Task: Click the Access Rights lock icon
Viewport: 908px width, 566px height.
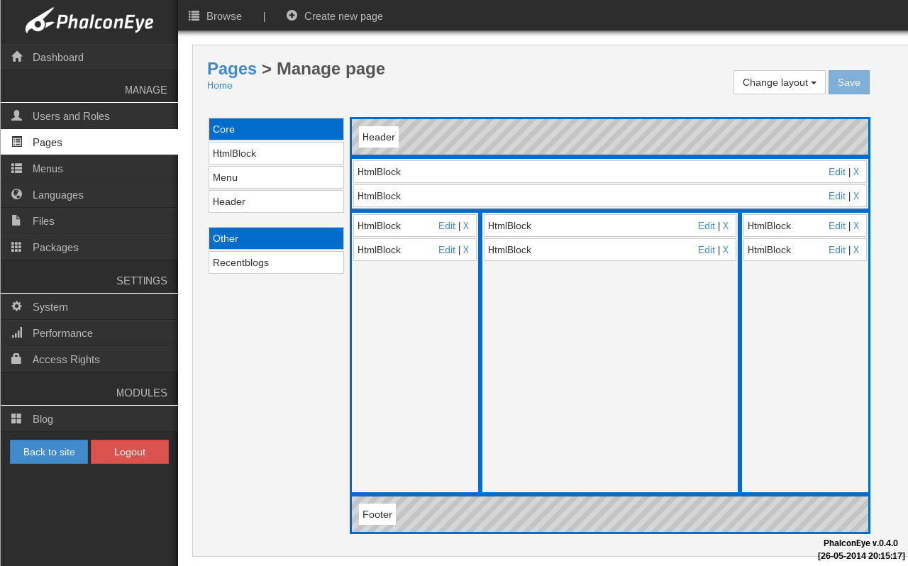Action: [x=17, y=359]
